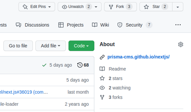Screen dimensions: 191x112
Task: Fork the repository
Action: click(x=121, y=7)
